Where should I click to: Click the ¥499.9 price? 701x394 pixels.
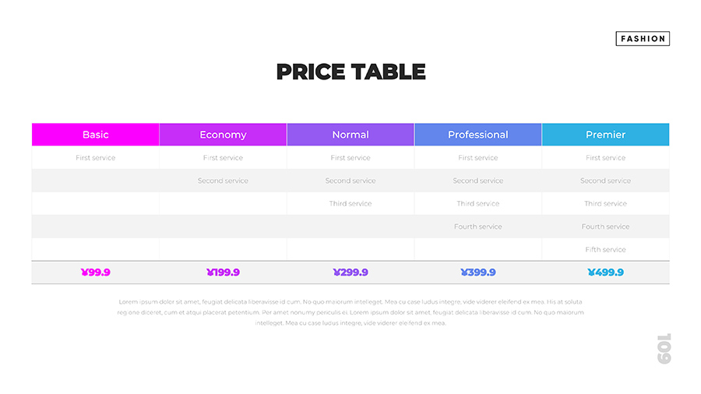tap(605, 273)
